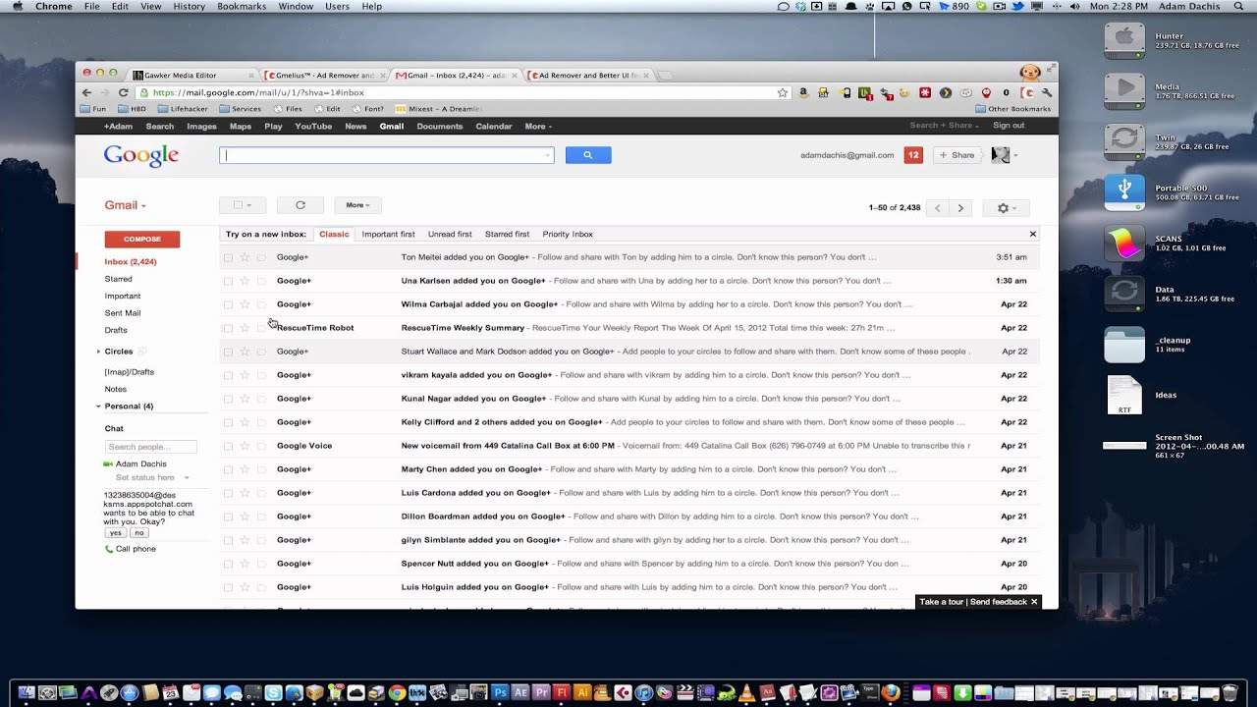The height and width of the screenshot is (707, 1257).
Task: Open Photoshop from the Dock
Action: coord(499,692)
